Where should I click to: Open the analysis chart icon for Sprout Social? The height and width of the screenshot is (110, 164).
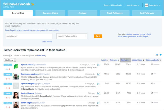pyautogui.click(x=98, y=65)
